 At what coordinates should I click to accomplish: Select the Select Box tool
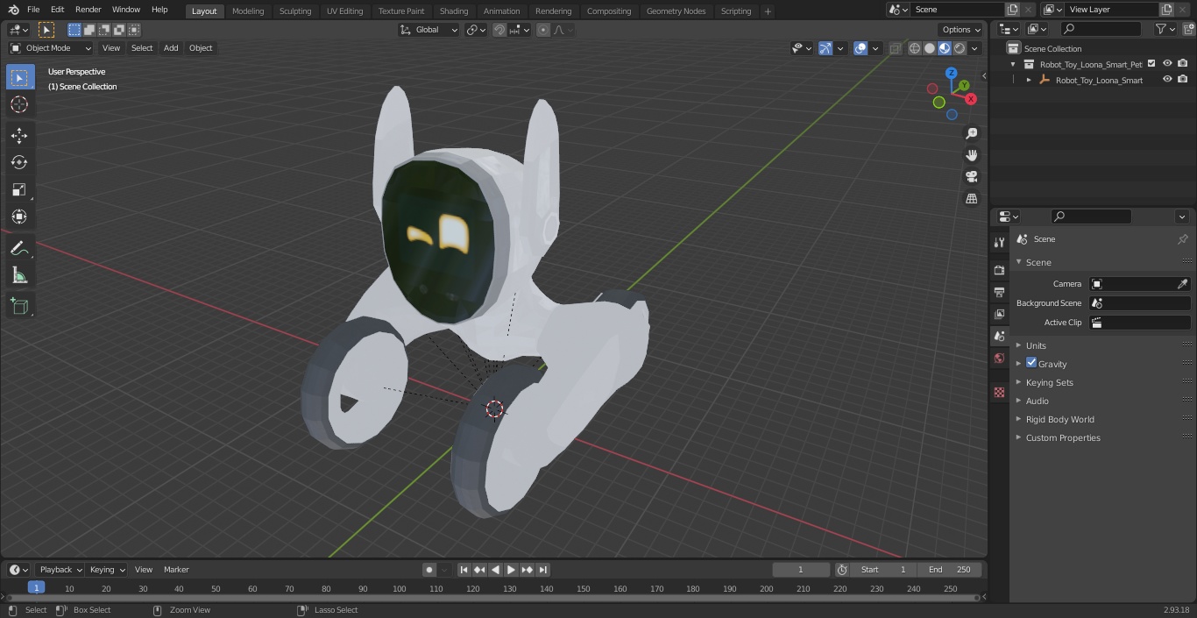(19, 78)
